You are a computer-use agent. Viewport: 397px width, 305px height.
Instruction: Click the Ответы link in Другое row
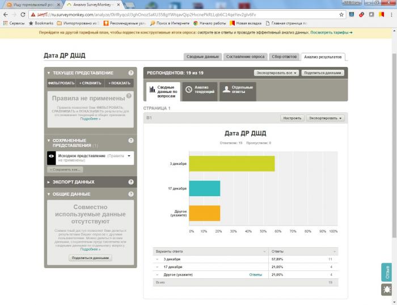click(x=256, y=274)
